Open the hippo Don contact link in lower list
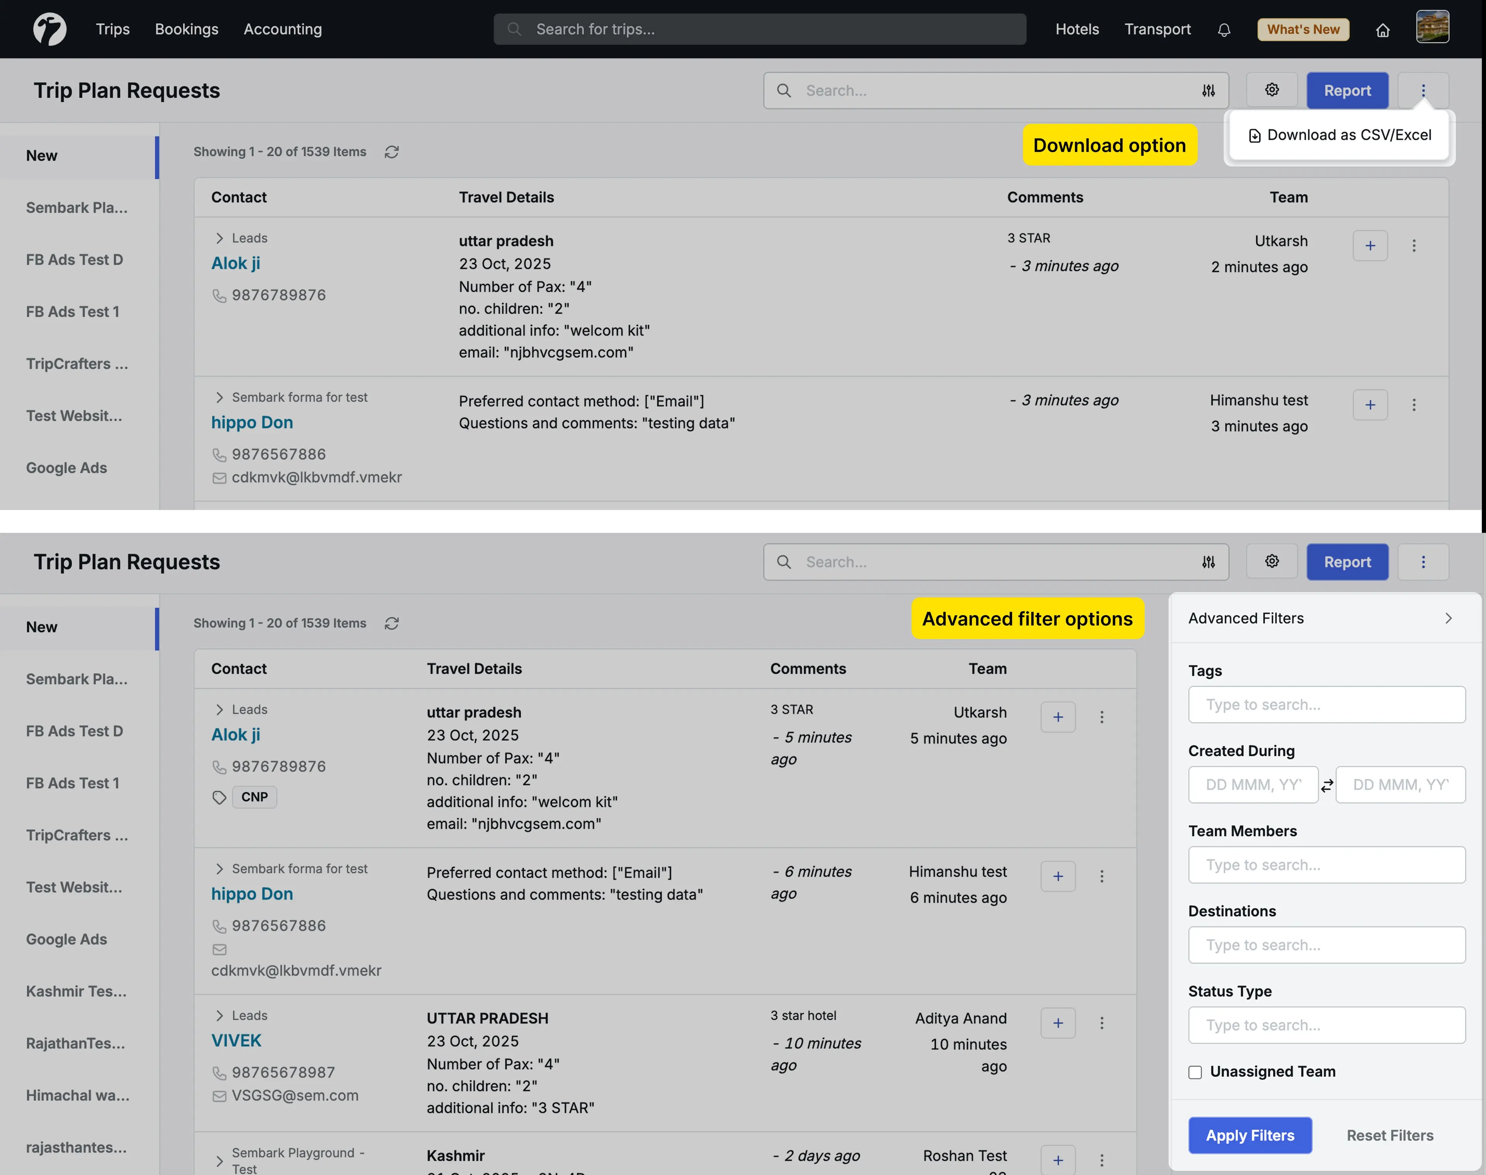The image size is (1486, 1175). tap(252, 894)
